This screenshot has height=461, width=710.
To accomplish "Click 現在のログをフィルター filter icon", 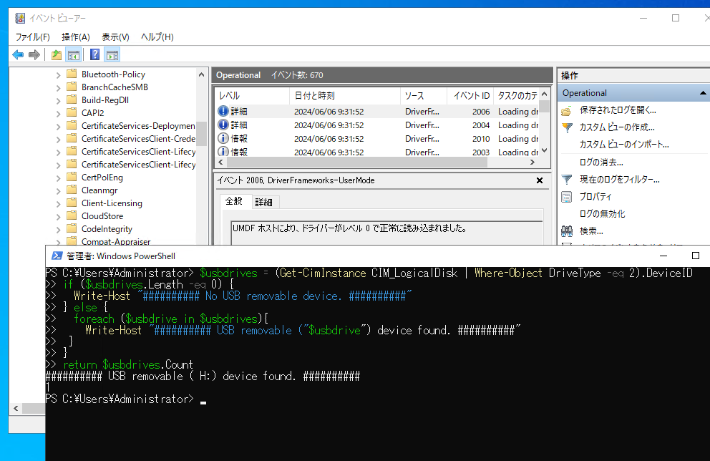I will pos(567,180).
